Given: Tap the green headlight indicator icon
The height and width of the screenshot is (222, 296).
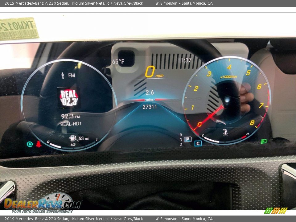Looking at the screenshot, I should pyautogui.click(x=264, y=141).
